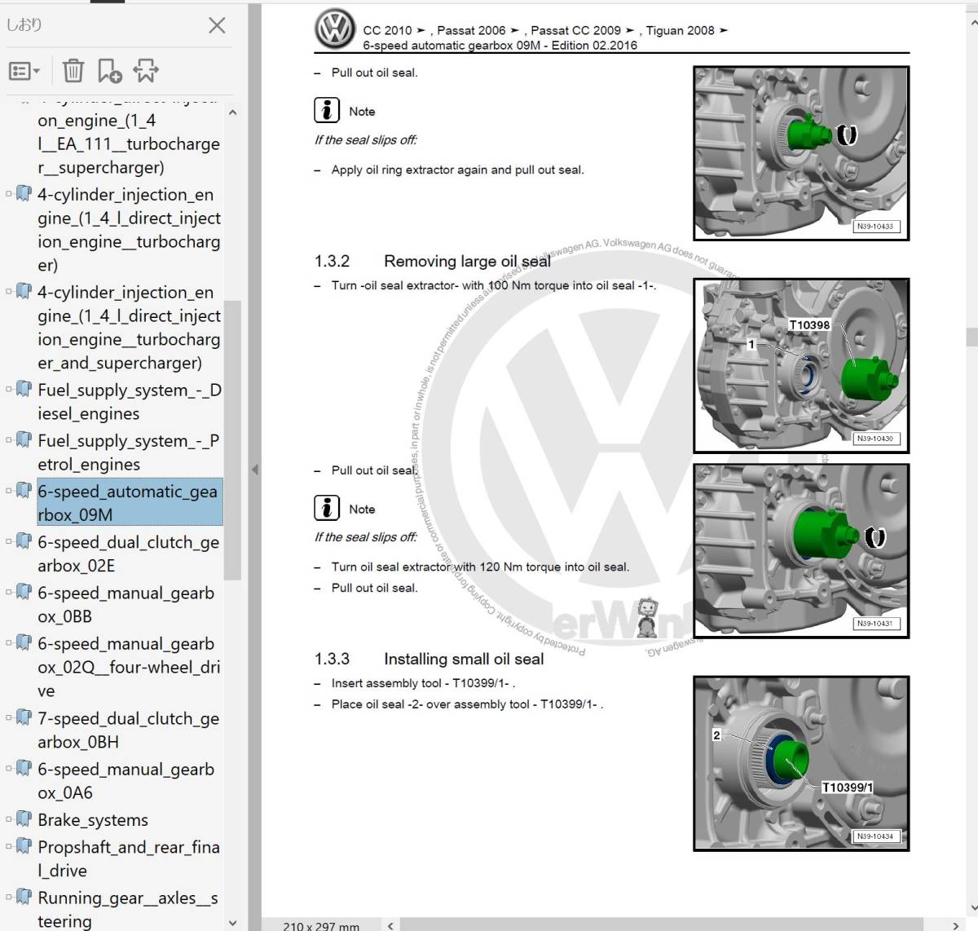
Task: Expand the 6-speed_automatic_gearbox_09M node
Action: pos(9,490)
